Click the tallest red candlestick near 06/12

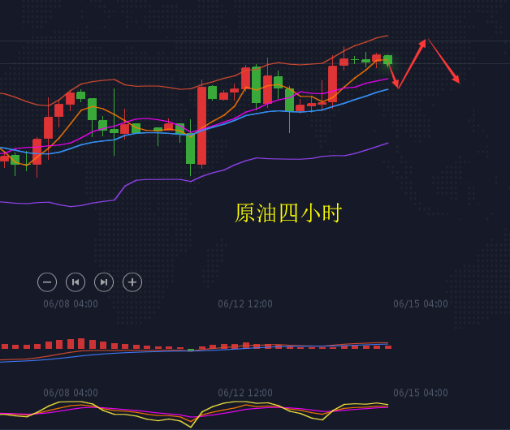click(x=201, y=126)
